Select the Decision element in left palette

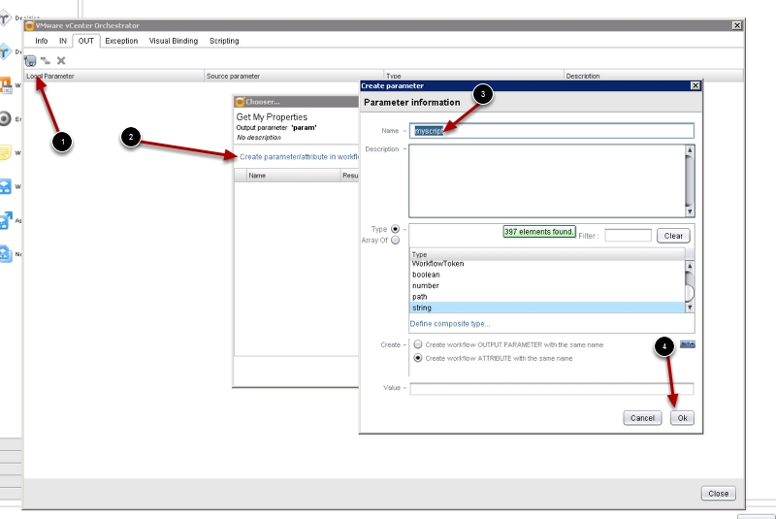(x=5, y=19)
